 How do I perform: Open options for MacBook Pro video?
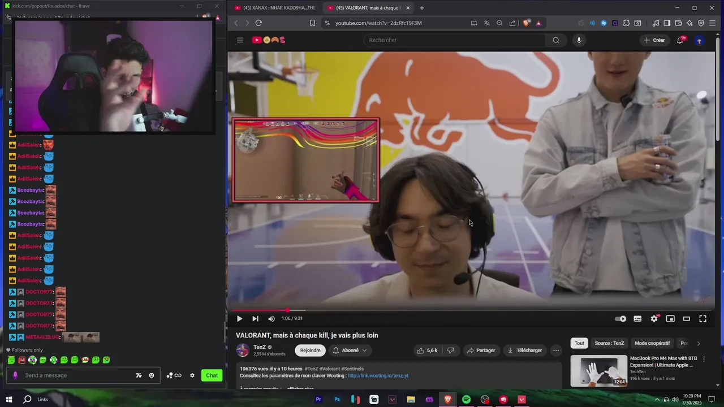click(x=704, y=359)
